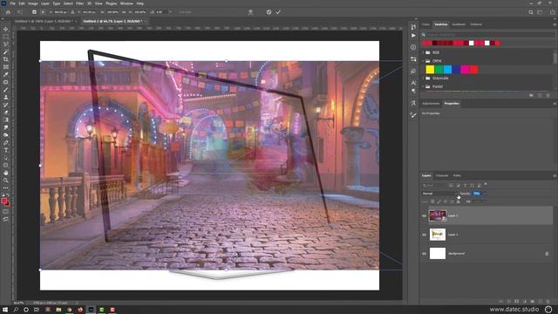The image size is (558, 314).
Task: Open the Window menu
Action: pyautogui.click(x=126, y=3)
